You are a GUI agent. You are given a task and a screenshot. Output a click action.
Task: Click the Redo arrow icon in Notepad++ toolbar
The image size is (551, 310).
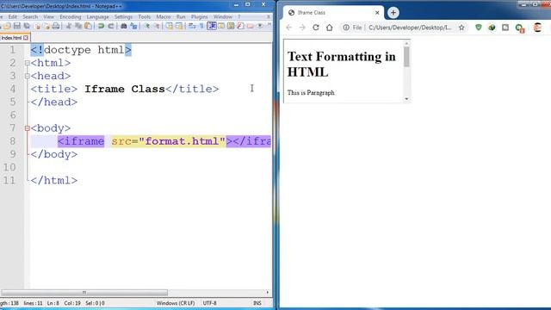pyautogui.click(x=111, y=26)
